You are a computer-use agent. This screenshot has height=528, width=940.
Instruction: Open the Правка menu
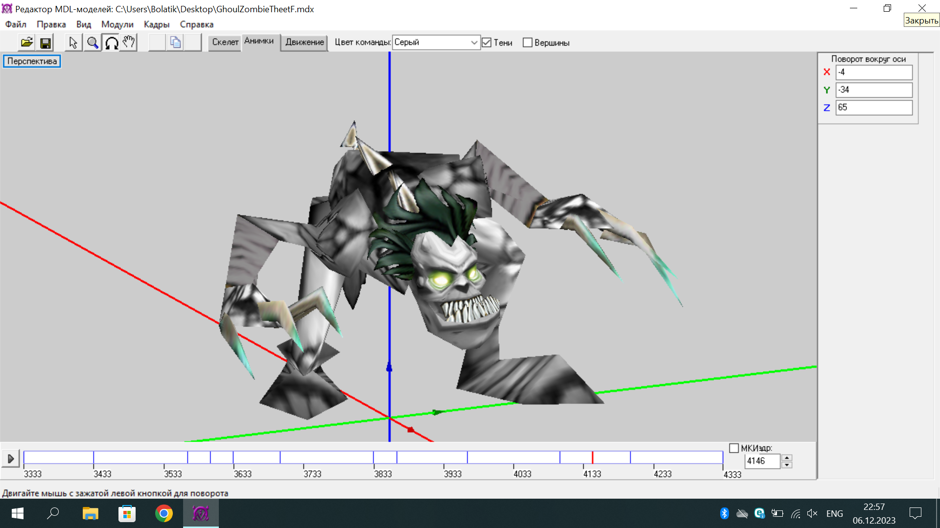[x=51, y=24]
